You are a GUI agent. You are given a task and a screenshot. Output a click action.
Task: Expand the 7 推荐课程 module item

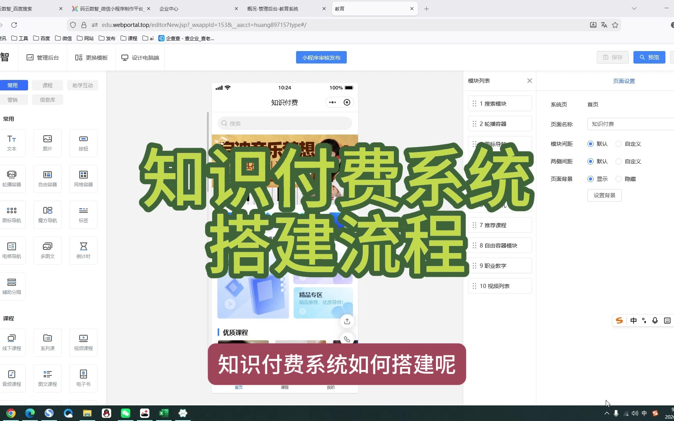[500, 225]
